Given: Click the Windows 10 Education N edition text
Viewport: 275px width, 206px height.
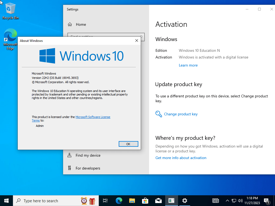Looking at the screenshot, I should pyautogui.click(x=199, y=50).
